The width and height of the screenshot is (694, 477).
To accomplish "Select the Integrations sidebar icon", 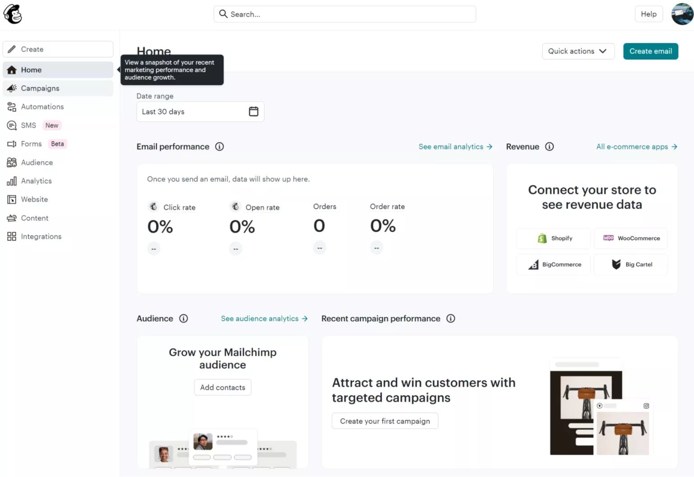I will coord(12,236).
